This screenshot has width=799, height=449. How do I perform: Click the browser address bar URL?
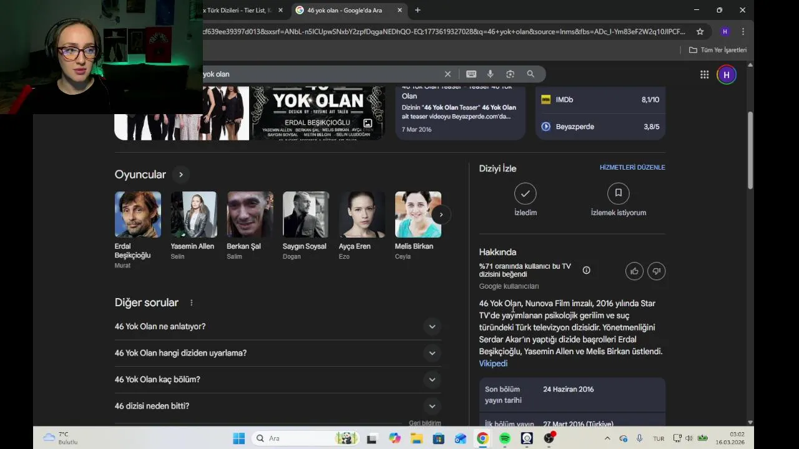click(443, 31)
